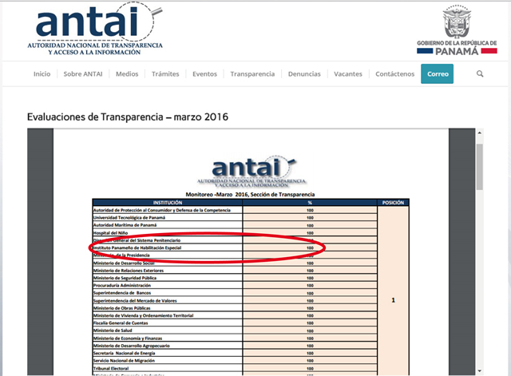Viewport: 511px width, 376px height.
Task: Select Ministerio de Relaciones Exteriores row
Action: [x=235, y=271]
